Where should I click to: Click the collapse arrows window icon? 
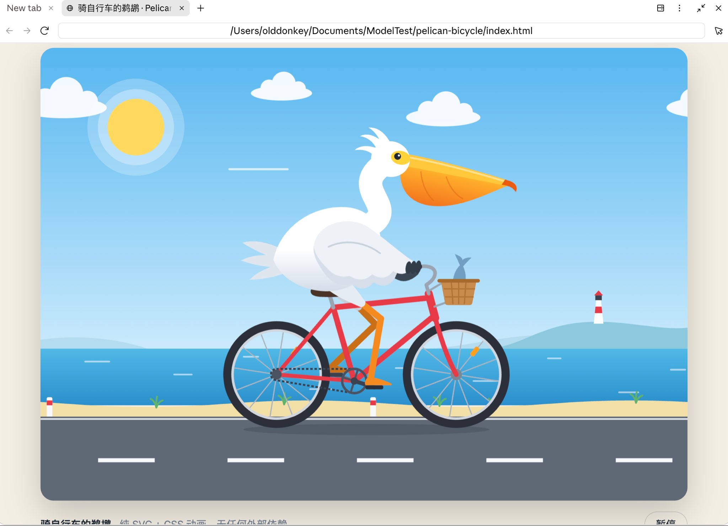coord(701,8)
